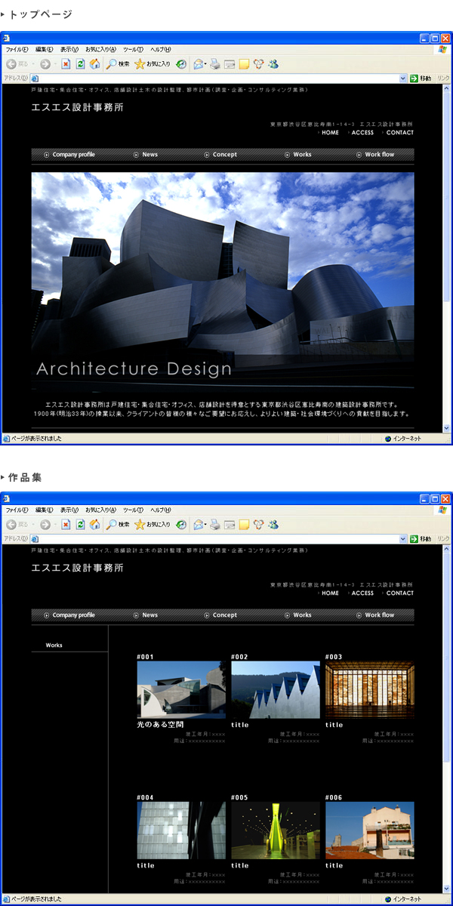Click Messenger icon in Architecture Design window
453x906 pixels.
click(273, 64)
